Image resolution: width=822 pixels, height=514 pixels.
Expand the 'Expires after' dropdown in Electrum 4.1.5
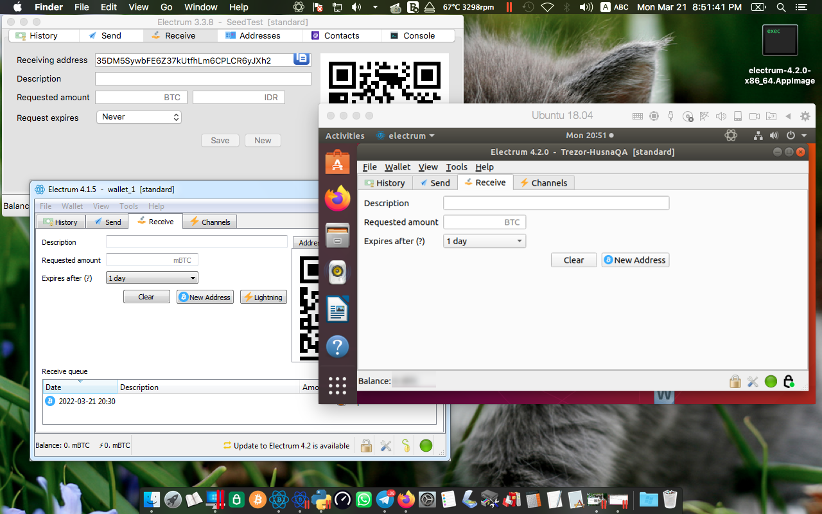[x=152, y=278]
